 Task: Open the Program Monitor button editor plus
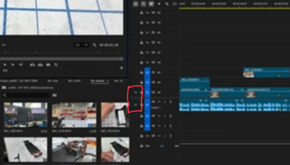click(x=122, y=68)
